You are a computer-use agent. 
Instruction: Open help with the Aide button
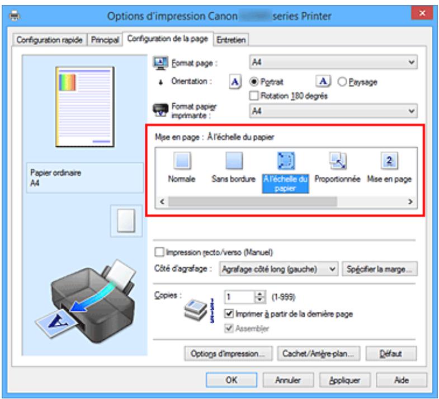pos(402,380)
